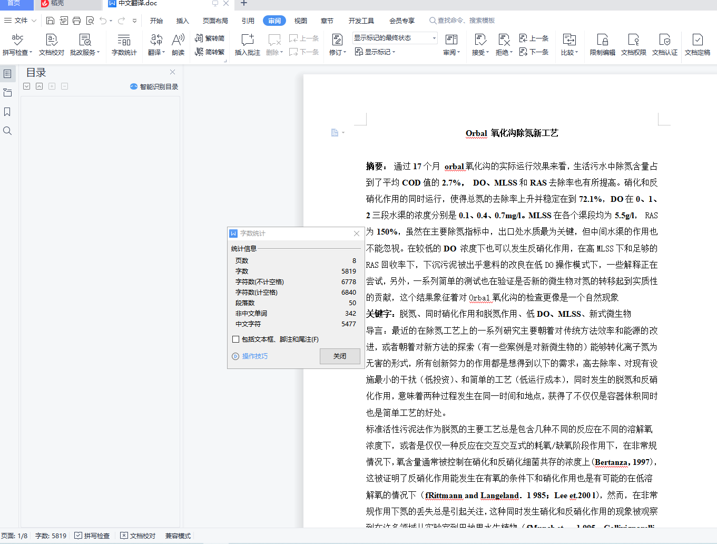The height and width of the screenshot is (544, 717).
Task: Convert text with 简转繁
Action: 210,52
